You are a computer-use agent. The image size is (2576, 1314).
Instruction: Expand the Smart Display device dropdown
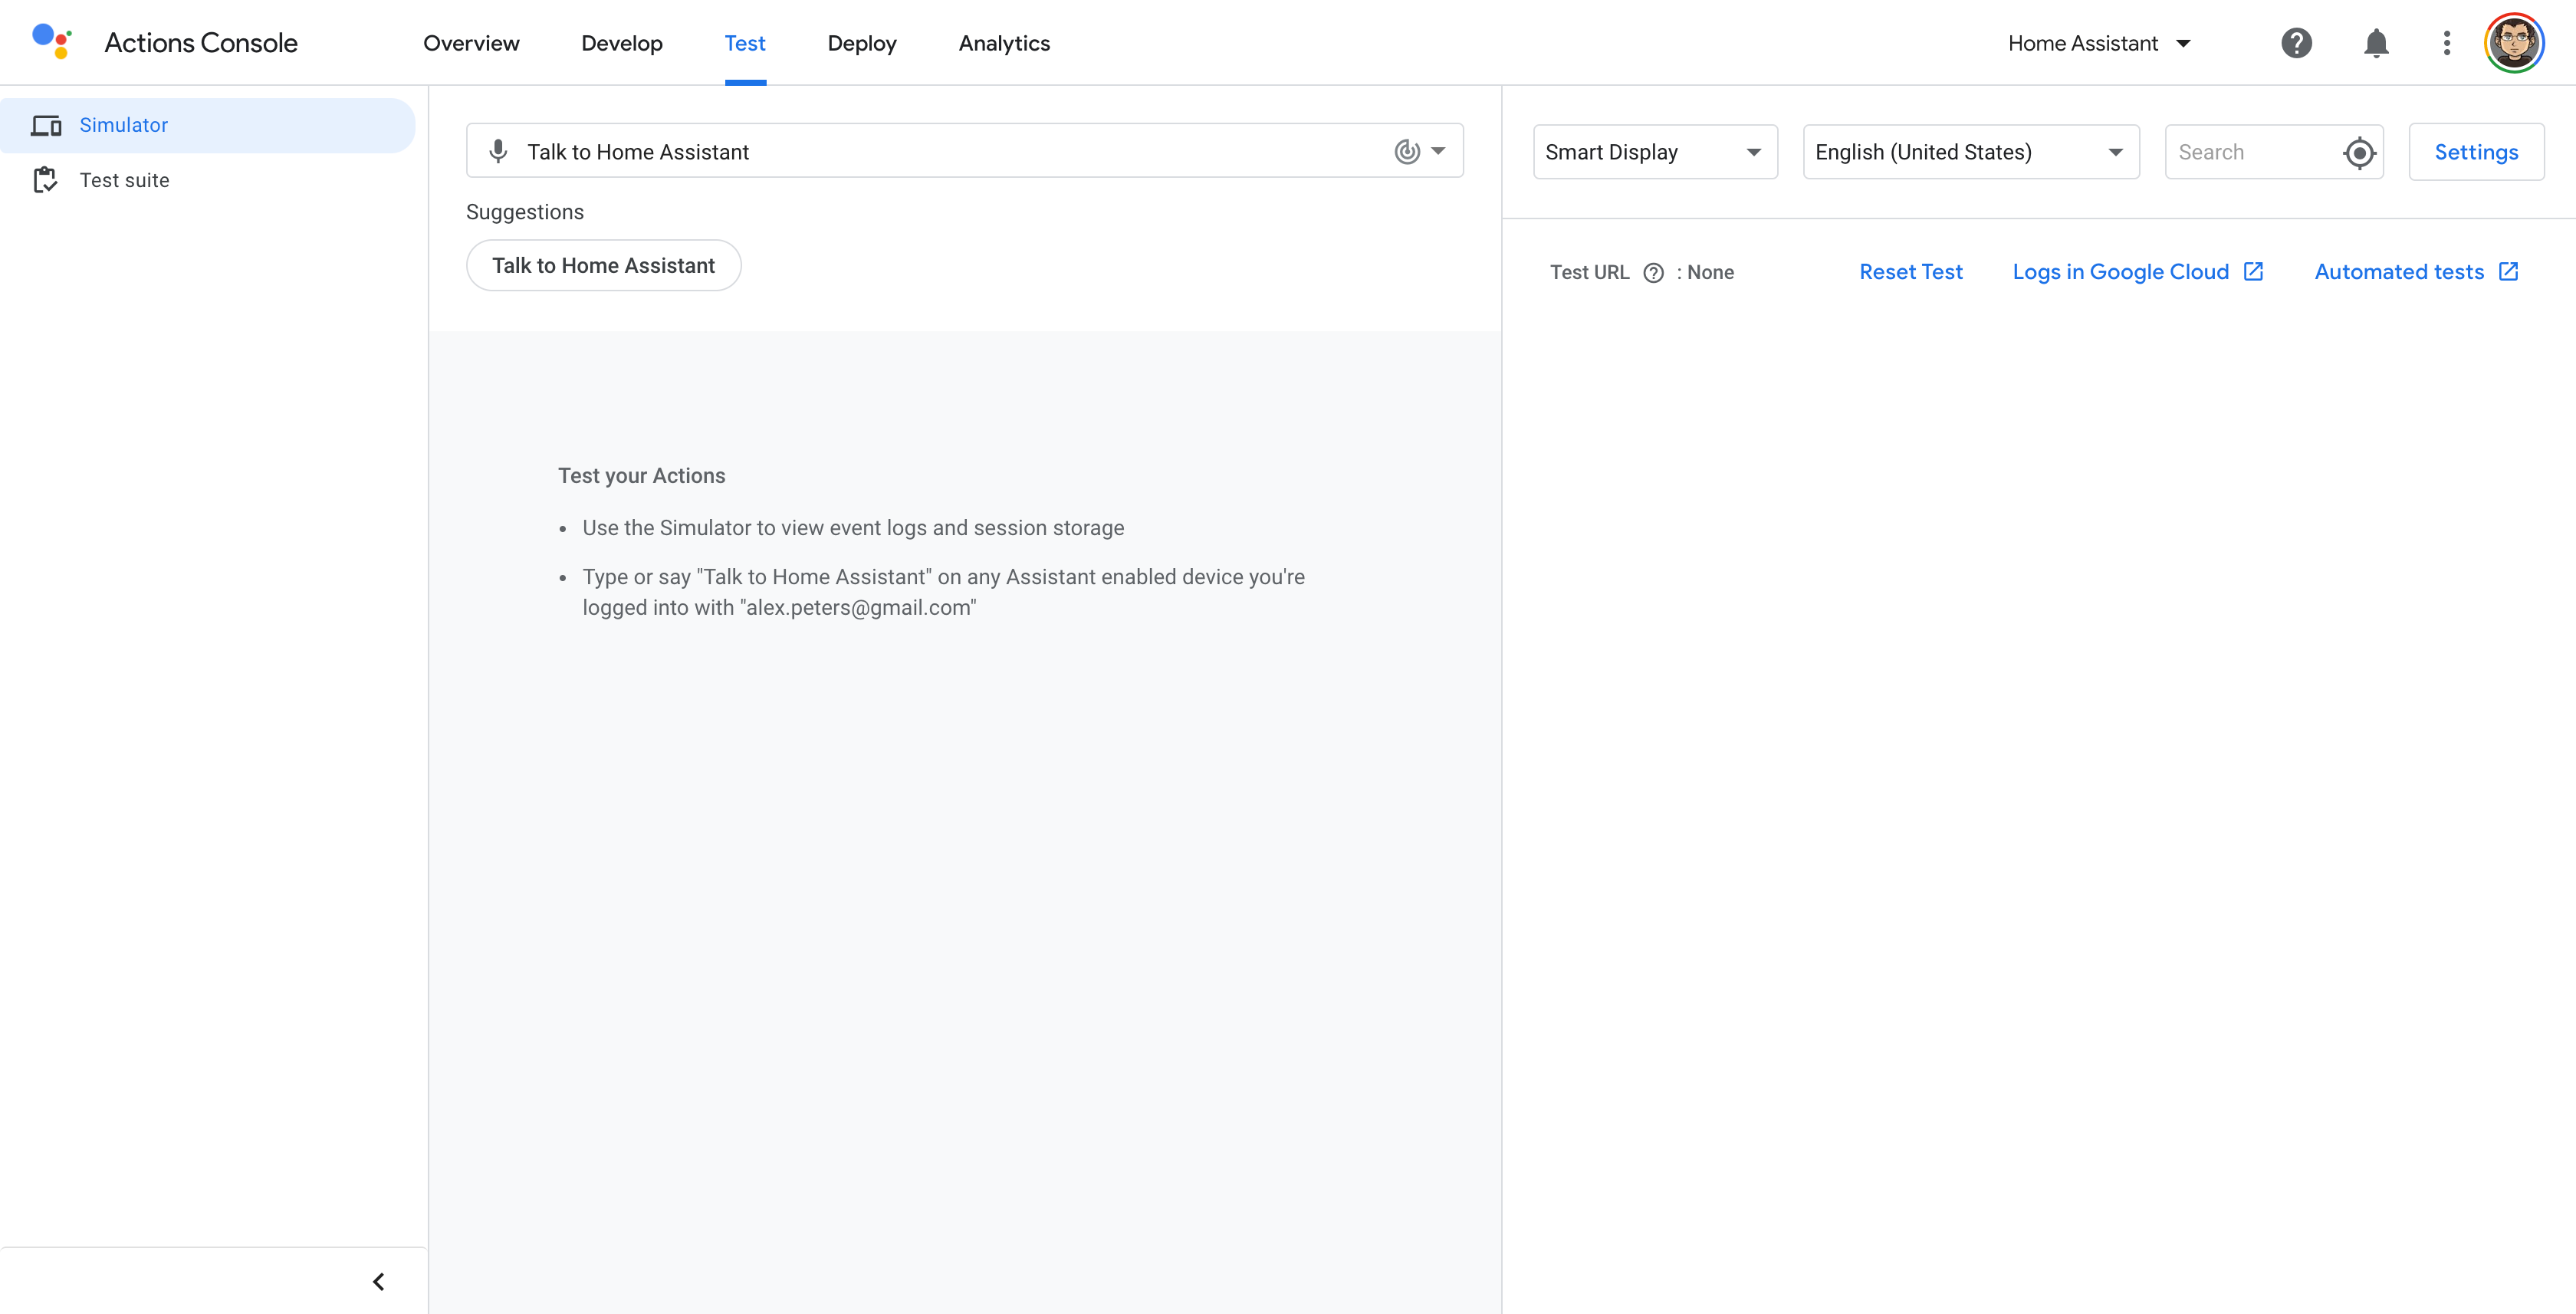1655,152
